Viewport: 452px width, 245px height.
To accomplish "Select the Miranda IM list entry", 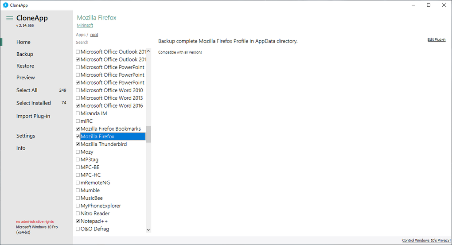I will point(94,113).
